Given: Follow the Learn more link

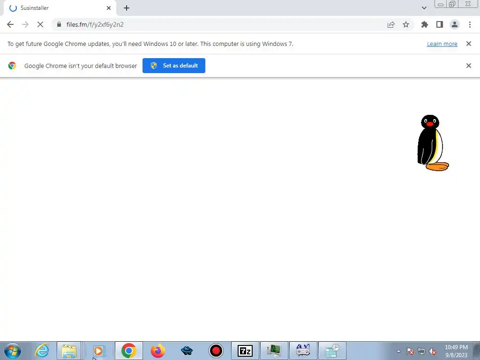Looking at the screenshot, I should 442,44.
